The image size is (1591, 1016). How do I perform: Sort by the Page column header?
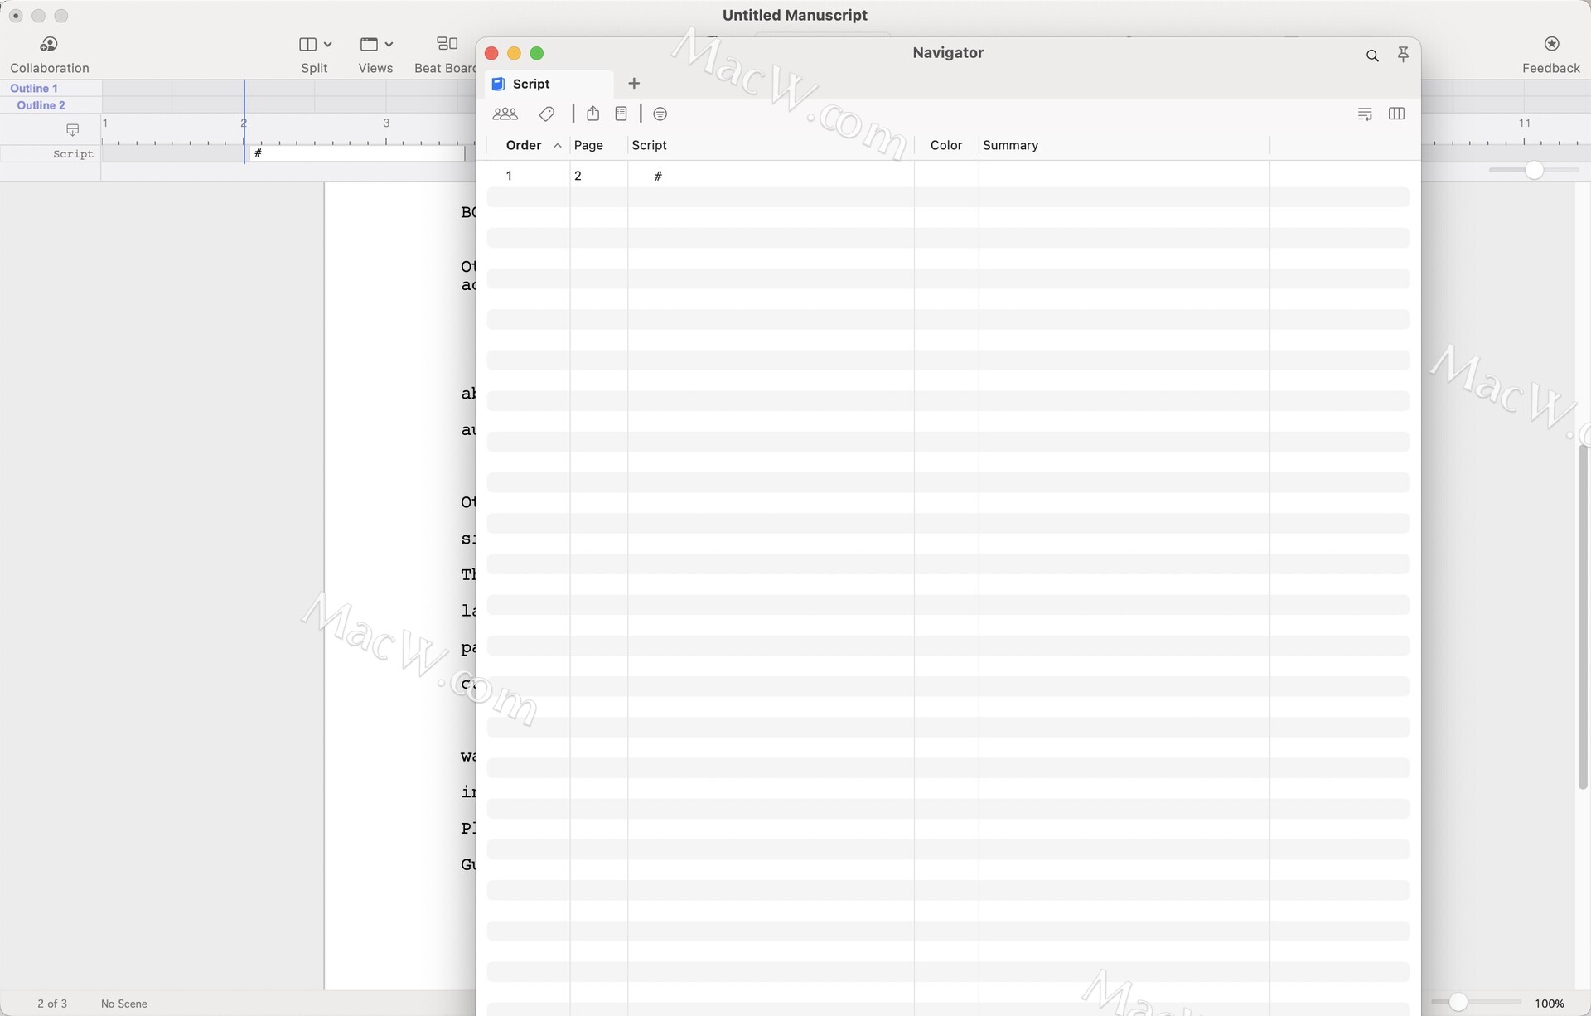(x=588, y=145)
